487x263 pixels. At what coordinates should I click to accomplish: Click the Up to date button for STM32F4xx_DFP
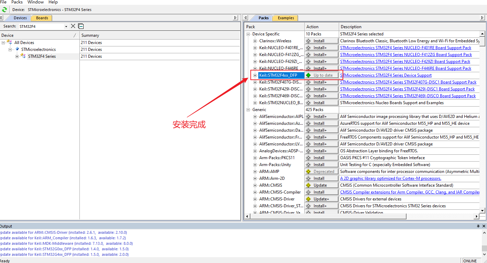pos(322,75)
